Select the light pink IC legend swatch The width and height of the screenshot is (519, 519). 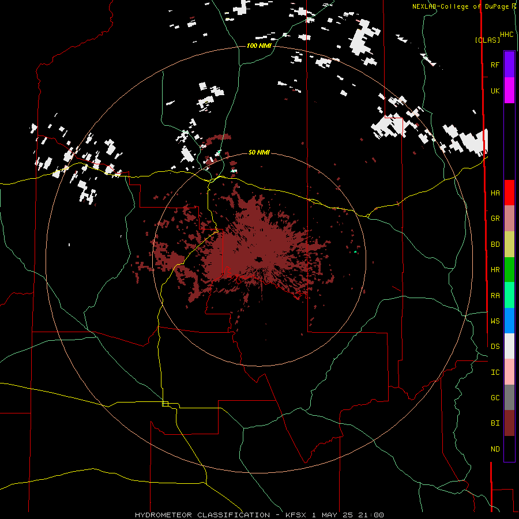509,372
